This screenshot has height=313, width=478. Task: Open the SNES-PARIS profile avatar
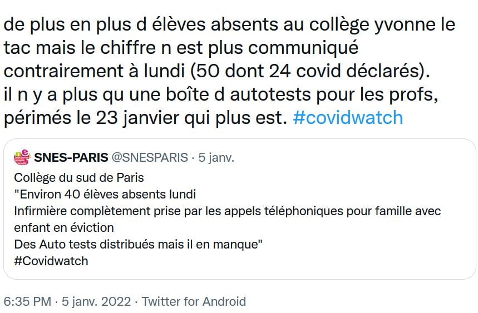(22, 157)
